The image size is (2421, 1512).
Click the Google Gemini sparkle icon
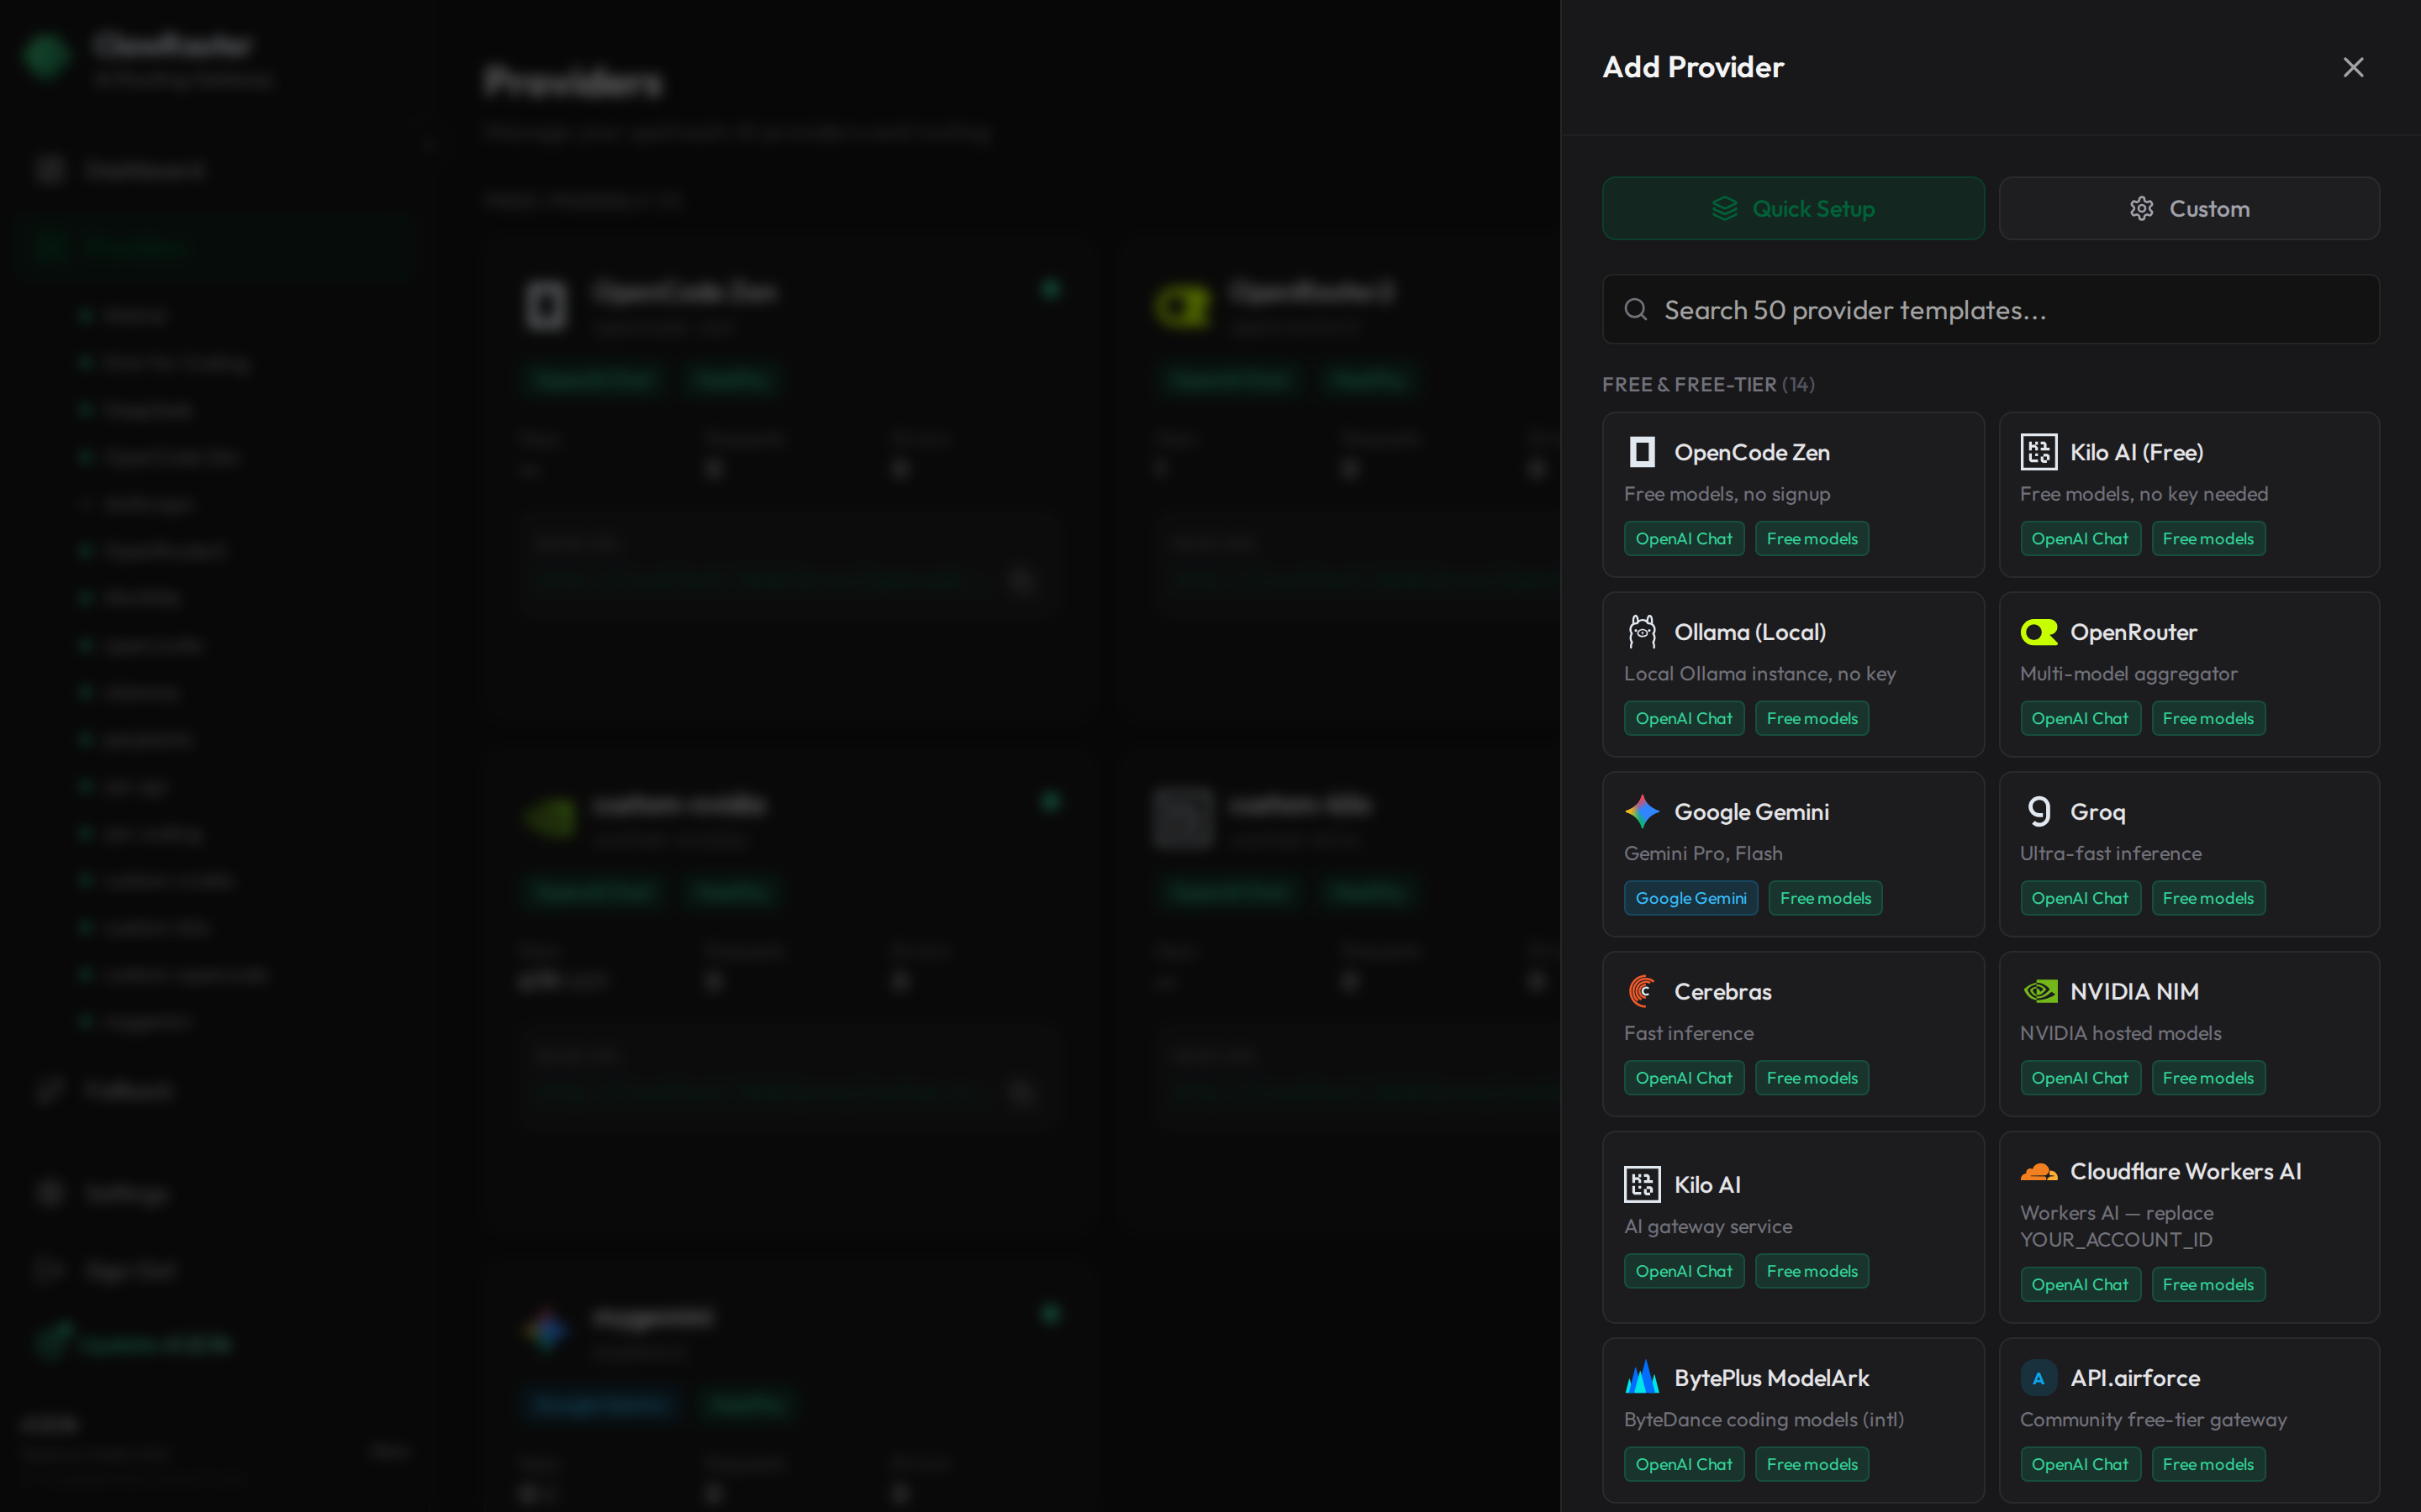pyautogui.click(x=1642, y=811)
